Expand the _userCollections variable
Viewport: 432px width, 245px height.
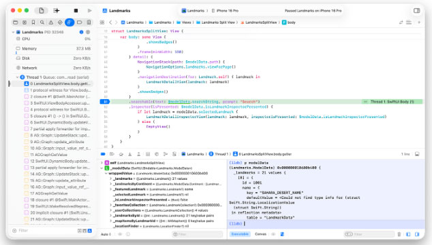point(111,210)
